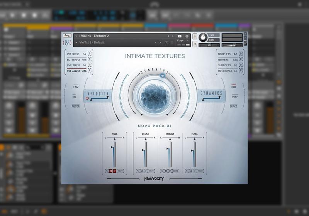
Task: Open the CLOSE channel OUT menu
Action: coord(151,171)
